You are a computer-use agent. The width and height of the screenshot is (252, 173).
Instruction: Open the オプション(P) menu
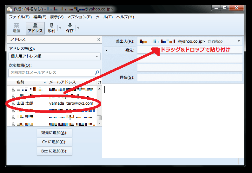79,17
